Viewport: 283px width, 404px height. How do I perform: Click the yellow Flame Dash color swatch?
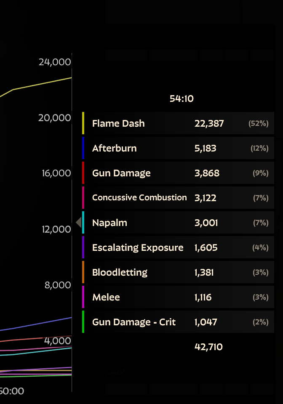click(83, 123)
